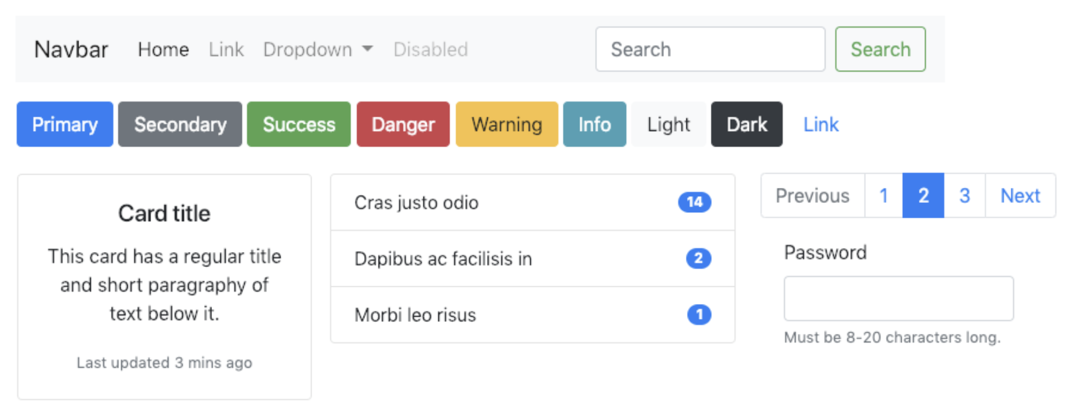Viewport: 1075px width, 419px height.
Task: Click the gray Secondary button
Action: click(180, 124)
